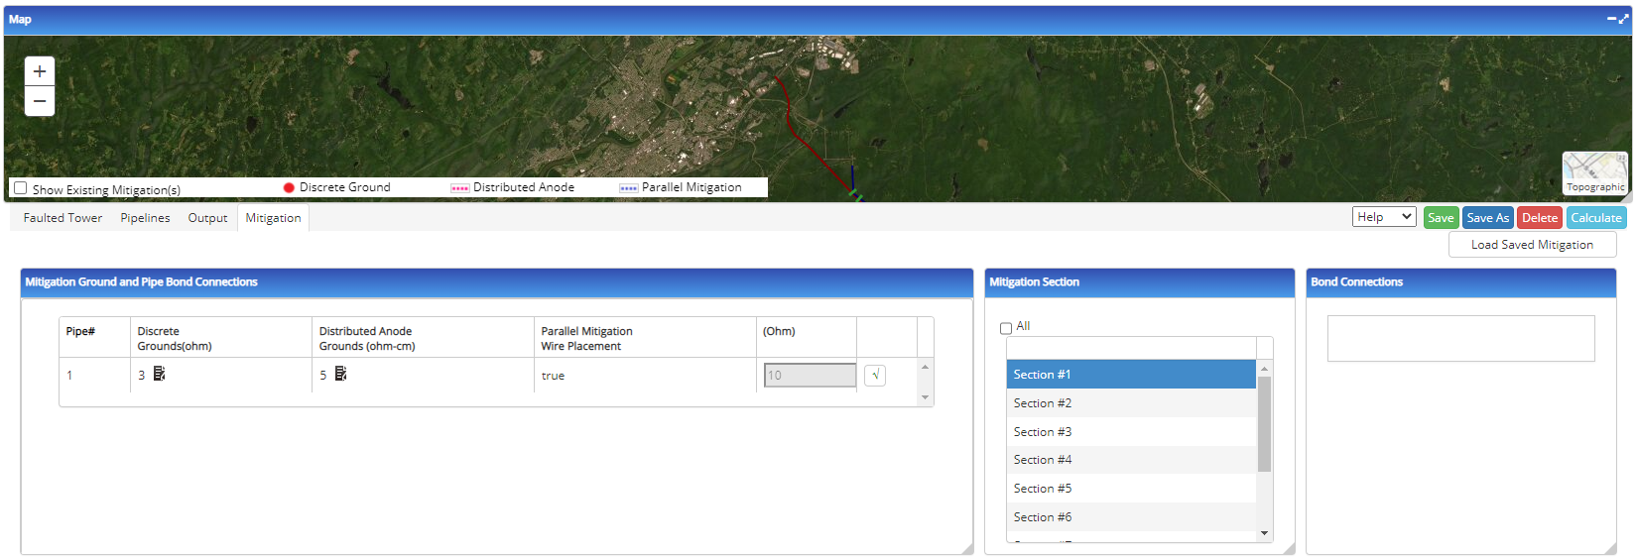Switch to the Output tab
Image resolution: width=1635 pixels, height=557 pixels.
[207, 218]
